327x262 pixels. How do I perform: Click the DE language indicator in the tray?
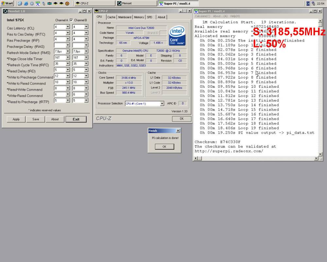[x=308, y=4]
